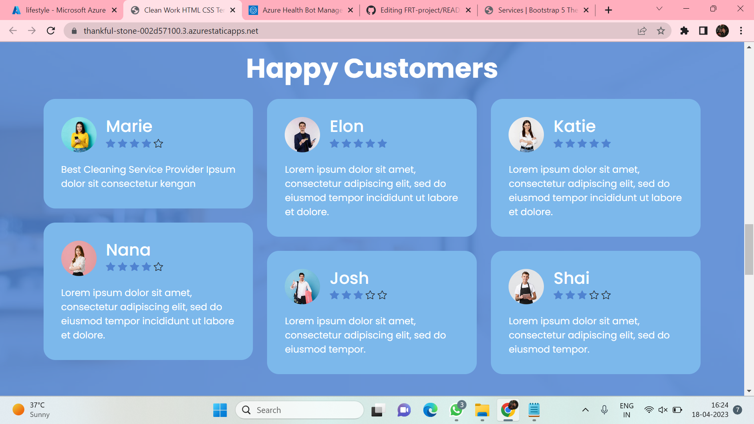
Task: Open a new browser tab
Action: pyautogui.click(x=608, y=10)
